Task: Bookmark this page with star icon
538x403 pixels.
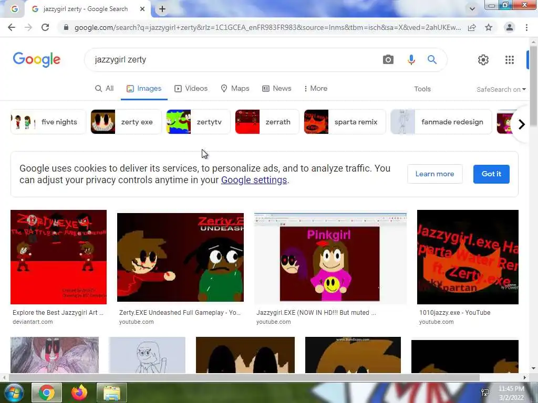Action: 489,27
